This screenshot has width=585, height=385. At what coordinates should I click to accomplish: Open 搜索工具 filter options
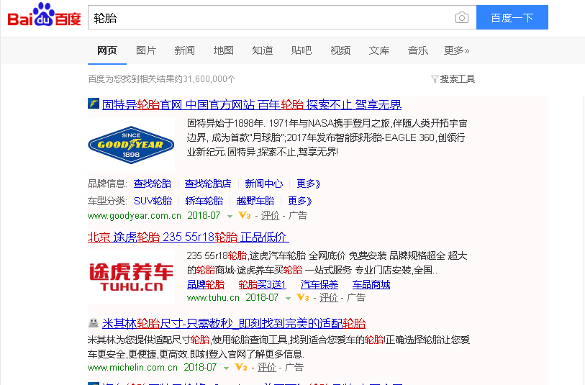point(453,78)
